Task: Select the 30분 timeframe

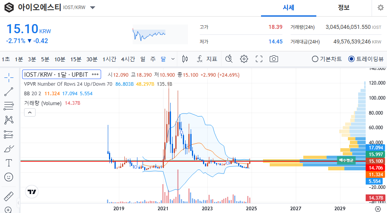Action: click(92, 59)
